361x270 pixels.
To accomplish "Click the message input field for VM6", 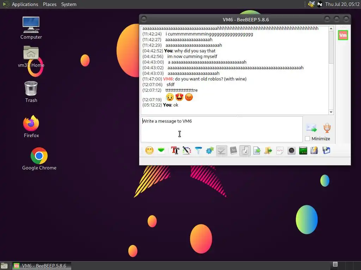I will [222, 129].
